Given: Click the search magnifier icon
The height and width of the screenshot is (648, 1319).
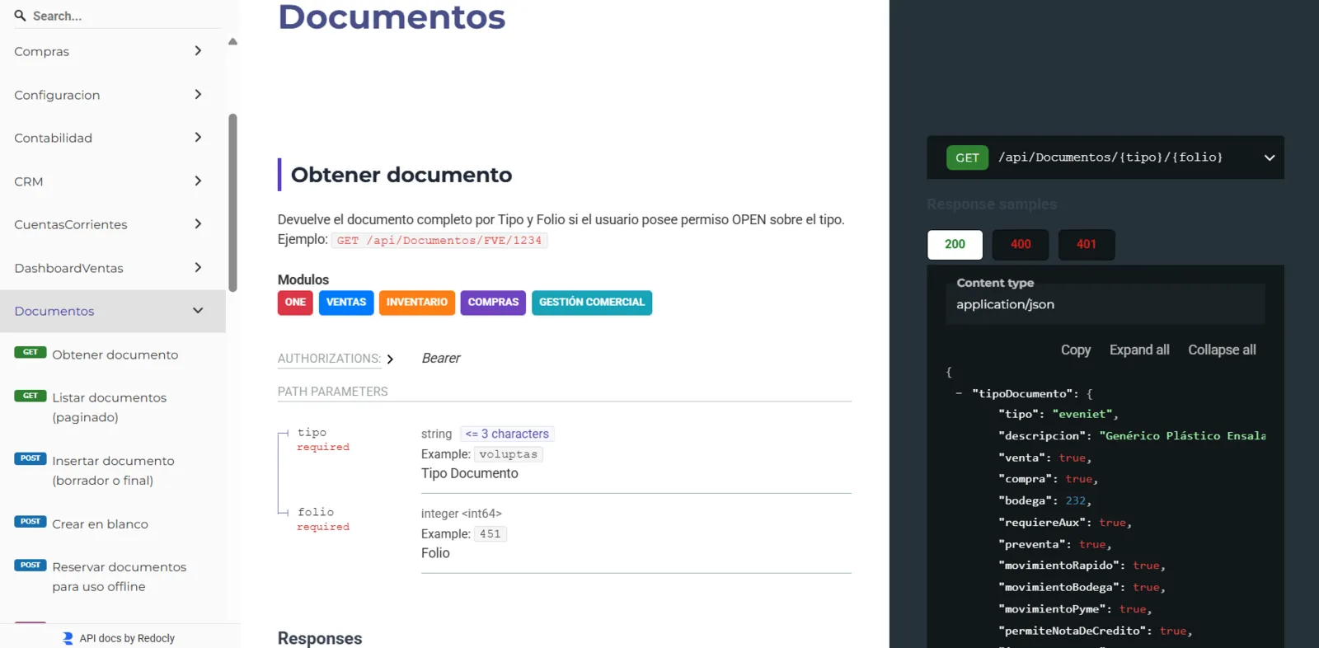Looking at the screenshot, I should pyautogui.click(x=20, y=16).
